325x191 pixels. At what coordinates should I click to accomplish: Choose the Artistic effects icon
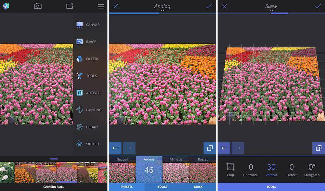pyautogui.click(x=80, y=93)
